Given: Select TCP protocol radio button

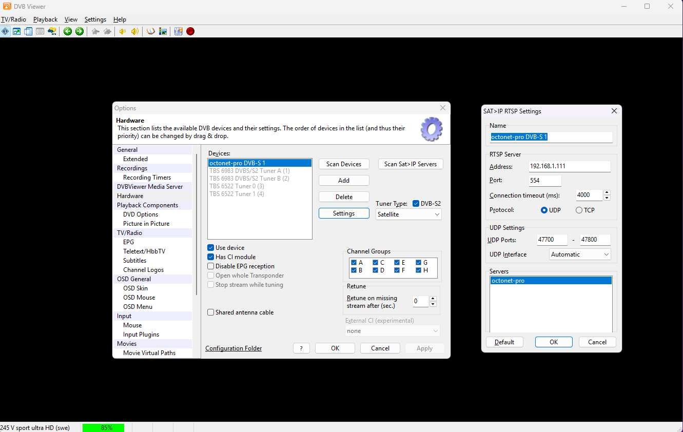Looking at the screenshot, I should [579, 210].
